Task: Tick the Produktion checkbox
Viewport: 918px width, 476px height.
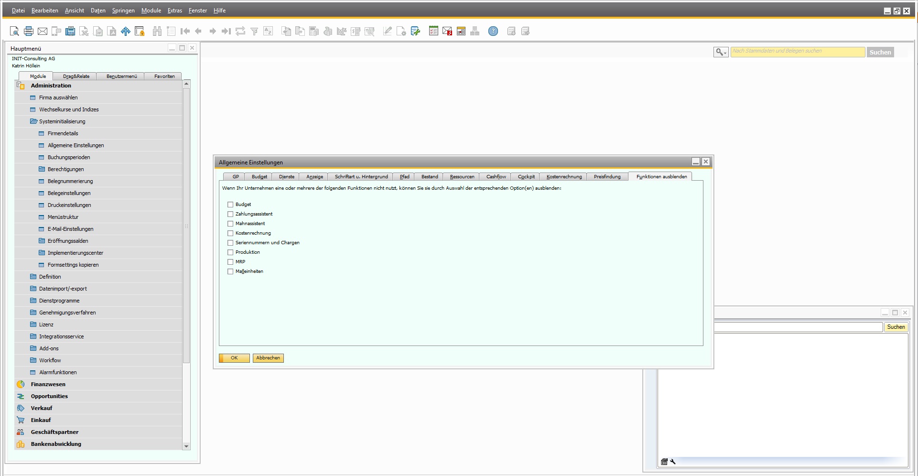Action: [230, 252]
